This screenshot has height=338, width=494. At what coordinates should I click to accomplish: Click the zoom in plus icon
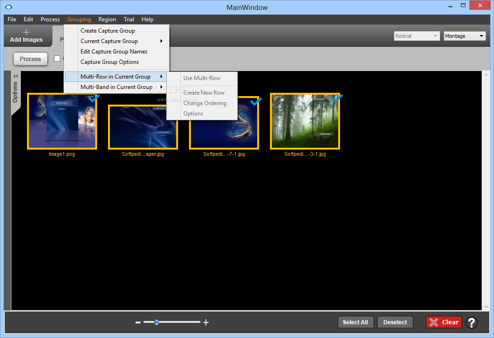point(206,322)
